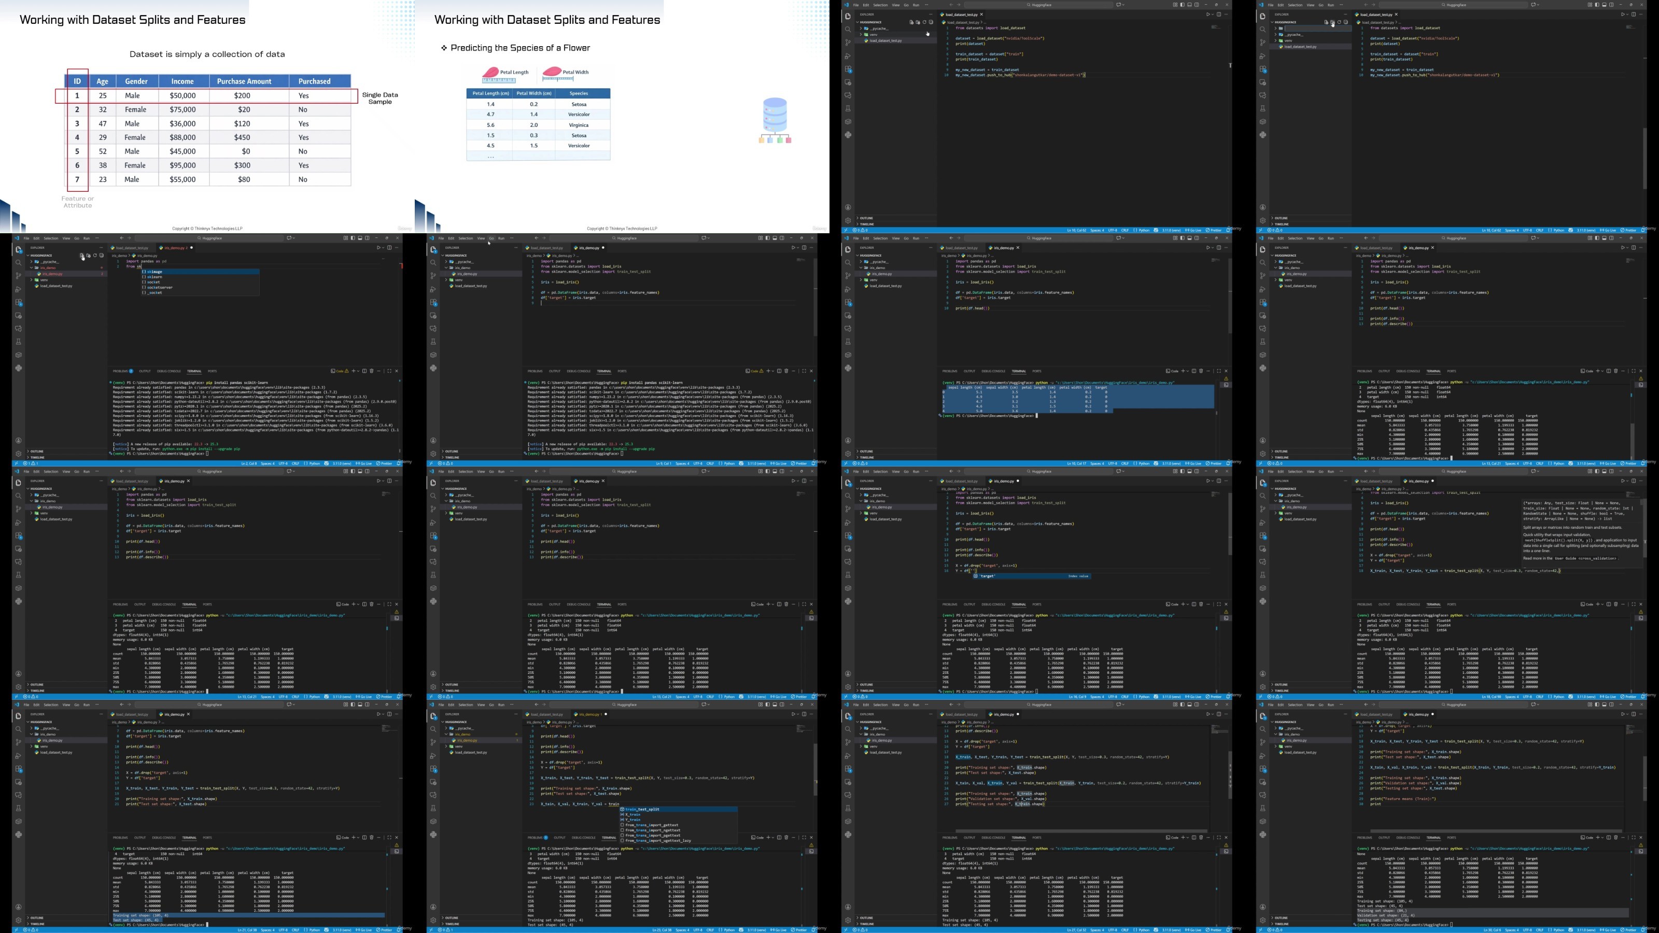Kill terminal trash icon in skimage autocomplete window

click(372, 371)
